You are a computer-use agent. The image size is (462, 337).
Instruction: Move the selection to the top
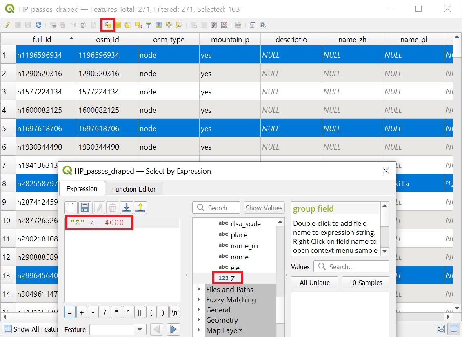159,25
